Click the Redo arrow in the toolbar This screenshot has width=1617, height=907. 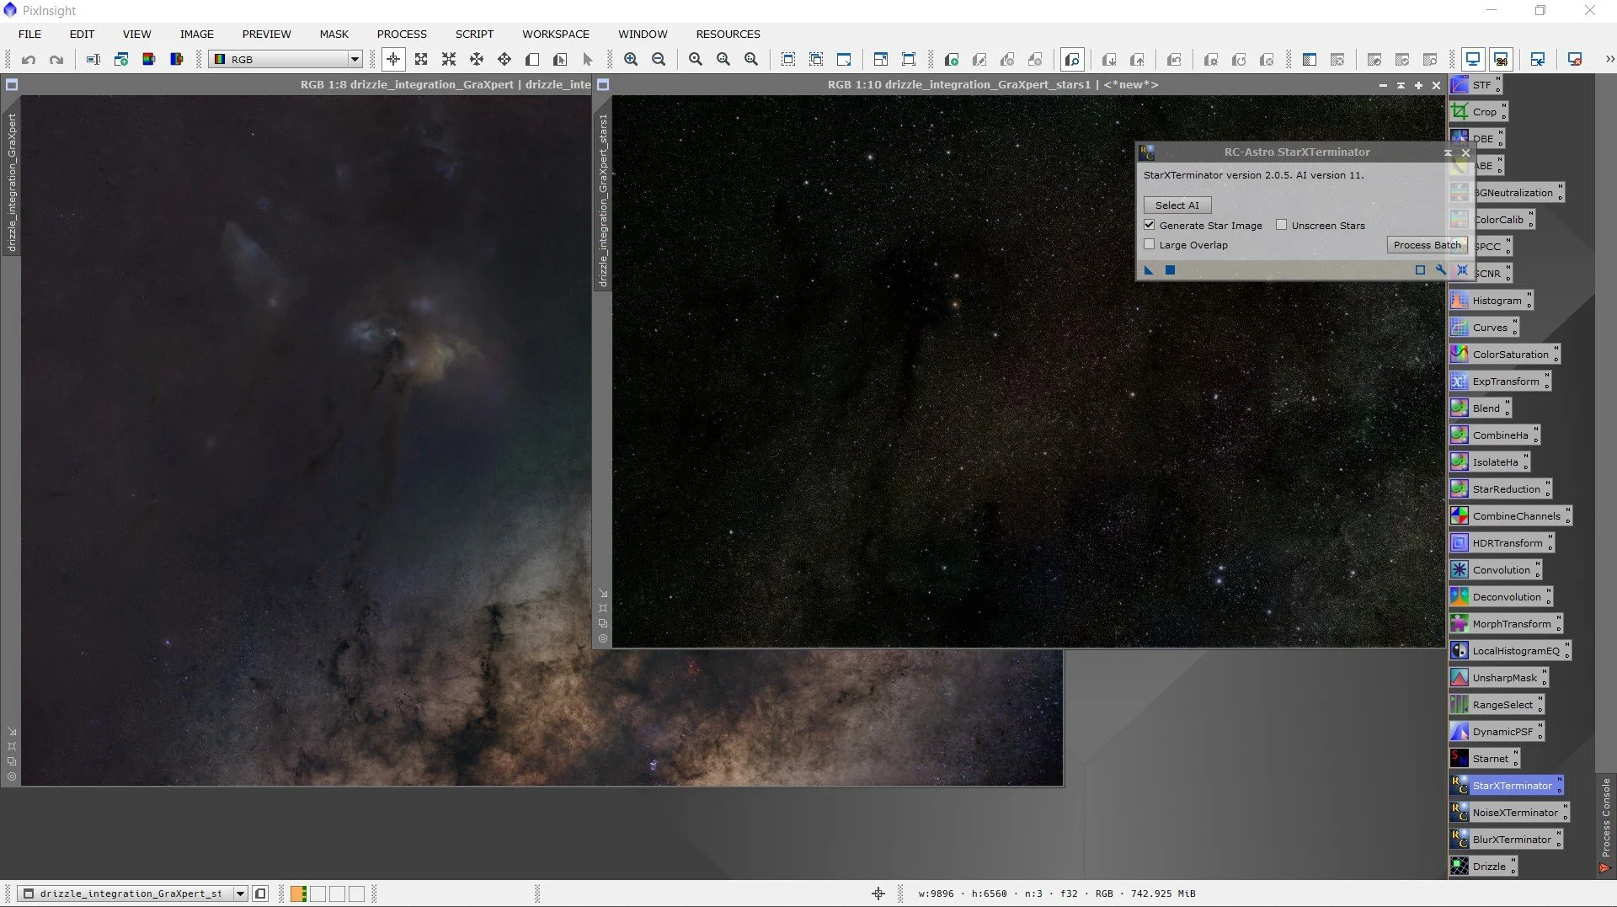56,59
